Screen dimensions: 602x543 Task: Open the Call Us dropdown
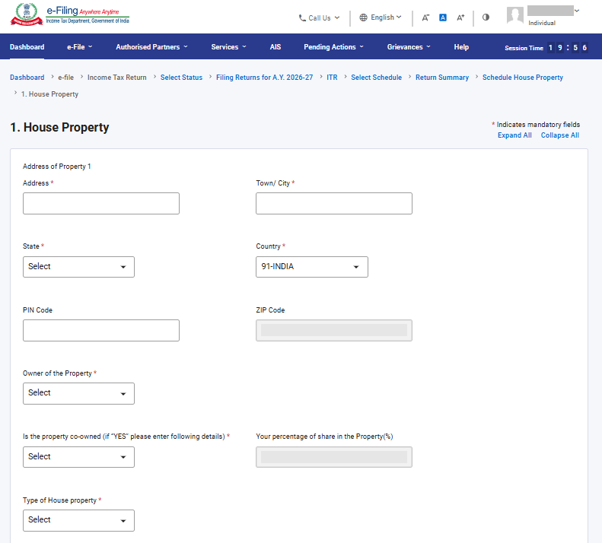[320, 18]
